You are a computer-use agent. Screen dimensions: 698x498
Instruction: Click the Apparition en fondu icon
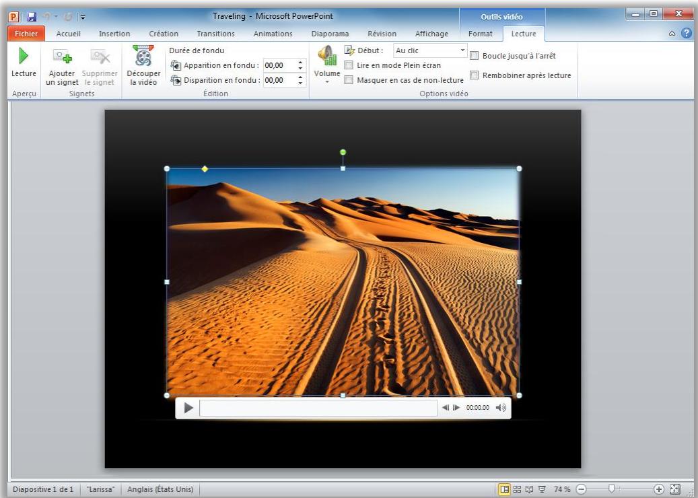tap(176, 65)
